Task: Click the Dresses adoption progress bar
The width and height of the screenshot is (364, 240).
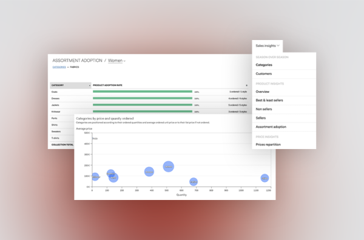Action: [143, 98]
